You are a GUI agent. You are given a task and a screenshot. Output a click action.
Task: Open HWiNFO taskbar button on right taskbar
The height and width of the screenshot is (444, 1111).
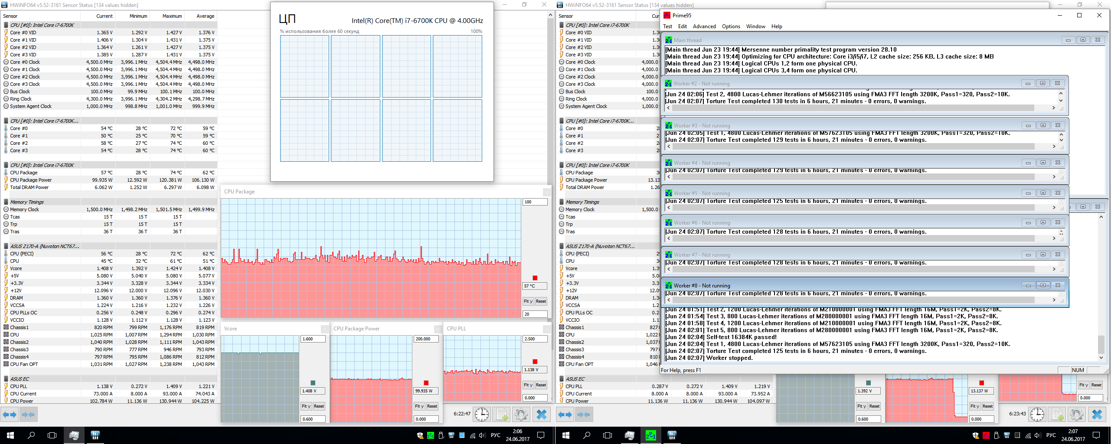click(672, 435)
